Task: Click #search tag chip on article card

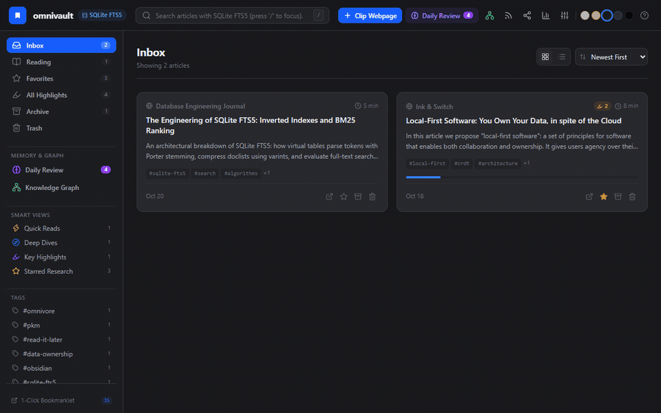Action: pos(205,173)
